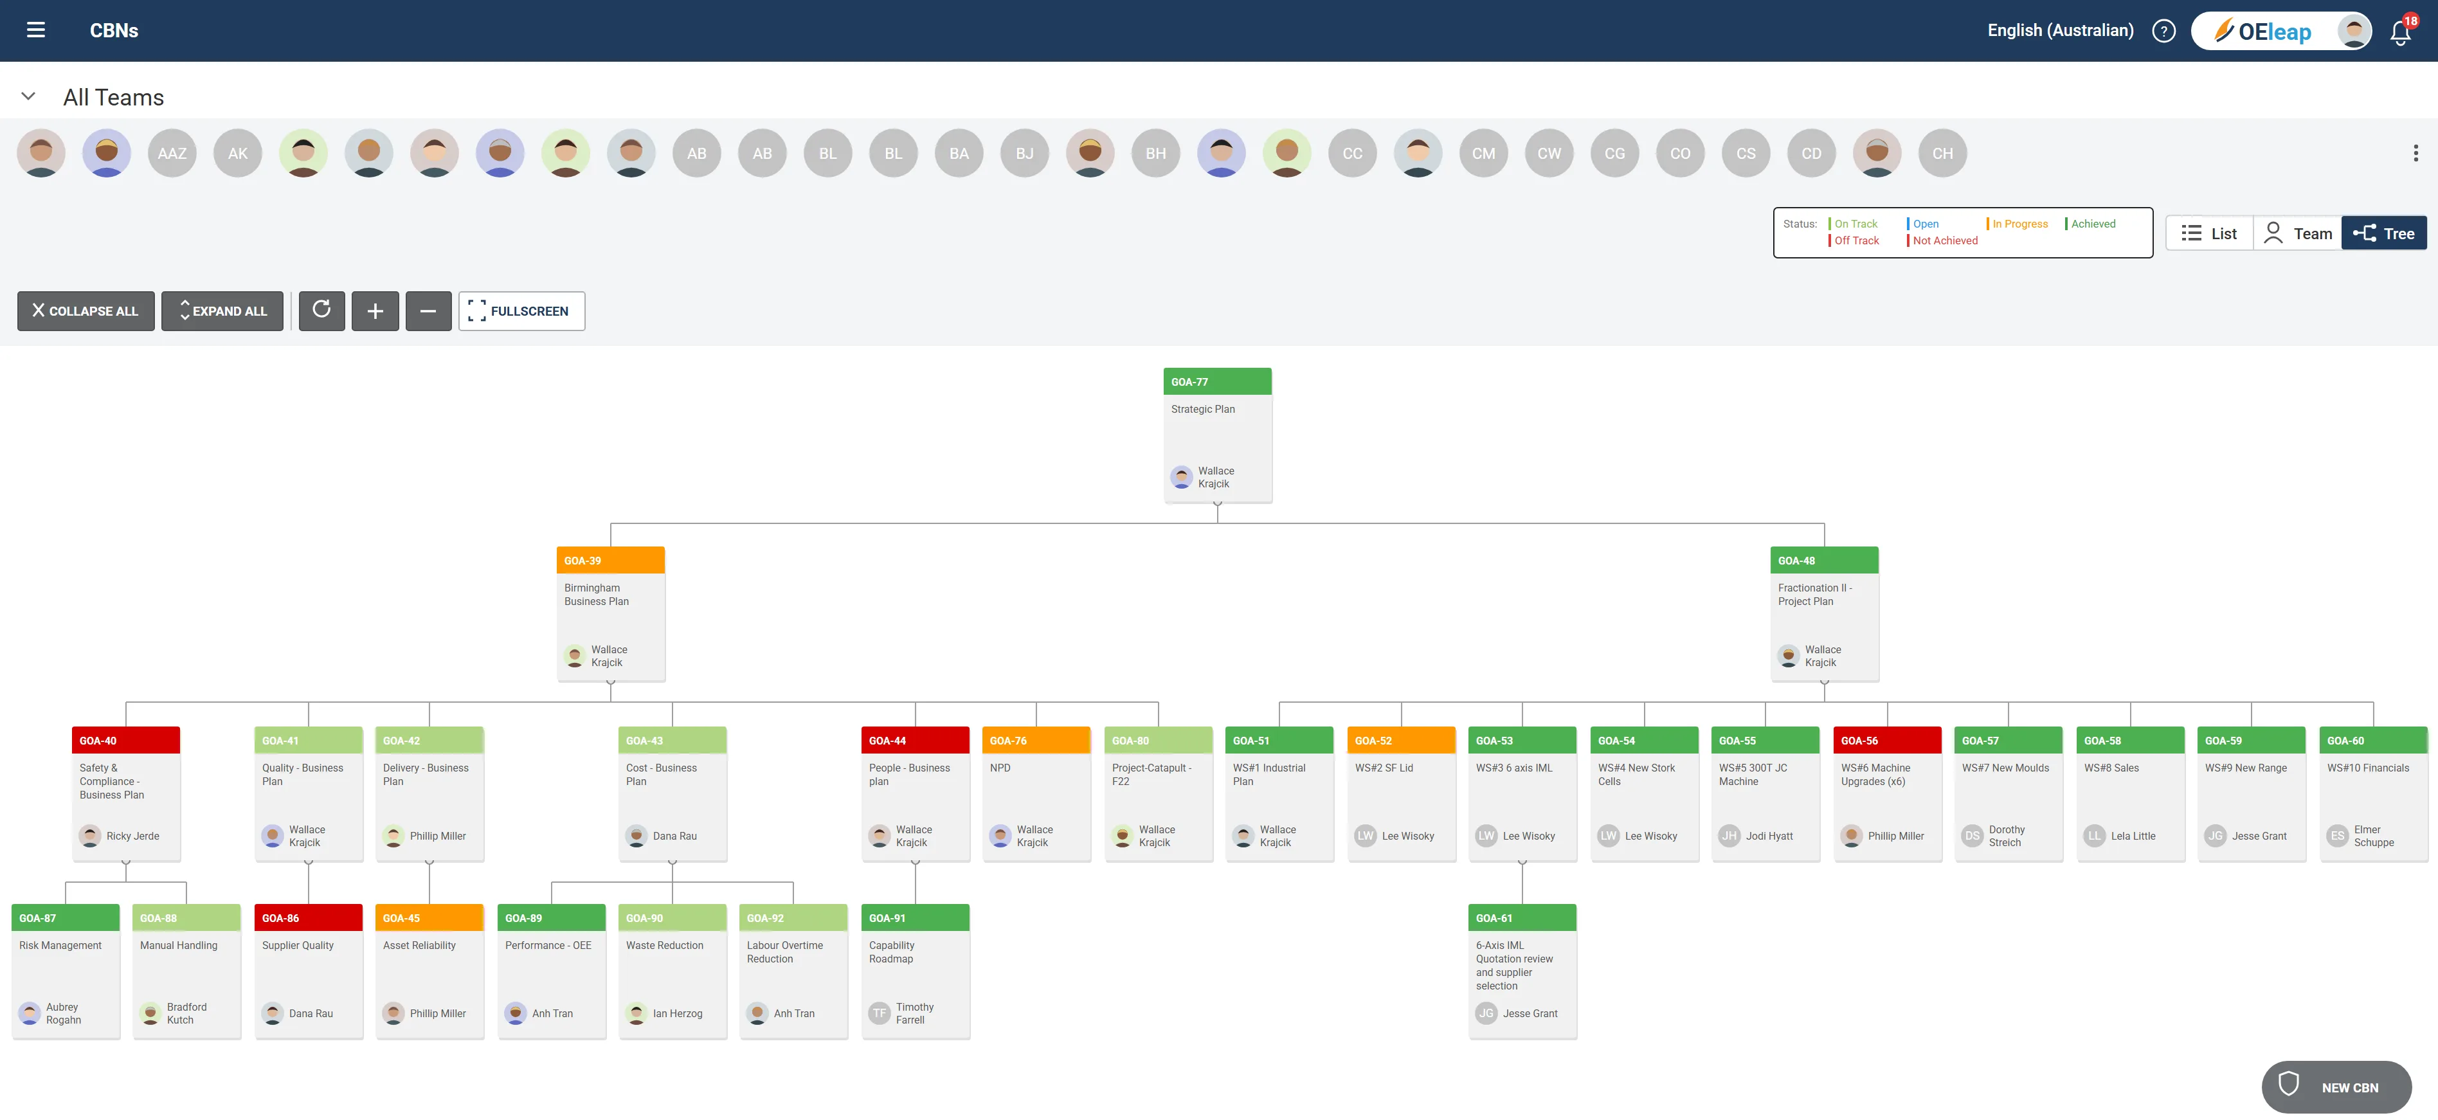The height and width of the screenshot is (1120, 2438).
Task: Change the English (Australian) language selector
Action: click(2061, 30)
